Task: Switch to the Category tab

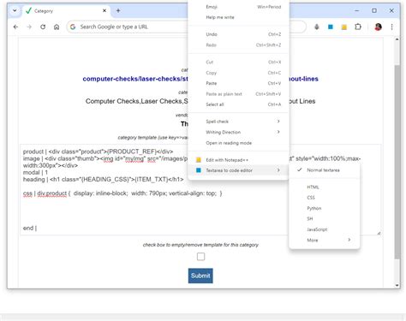Action: [67, 11]
